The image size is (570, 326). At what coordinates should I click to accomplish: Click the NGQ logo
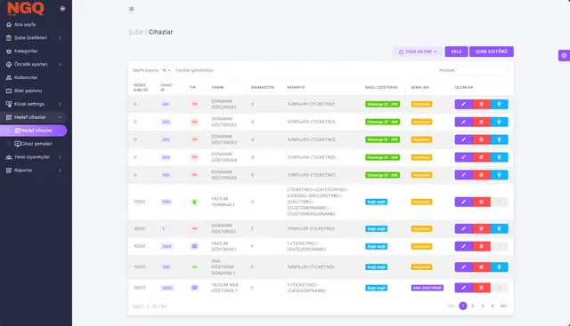tap(26, 8)
